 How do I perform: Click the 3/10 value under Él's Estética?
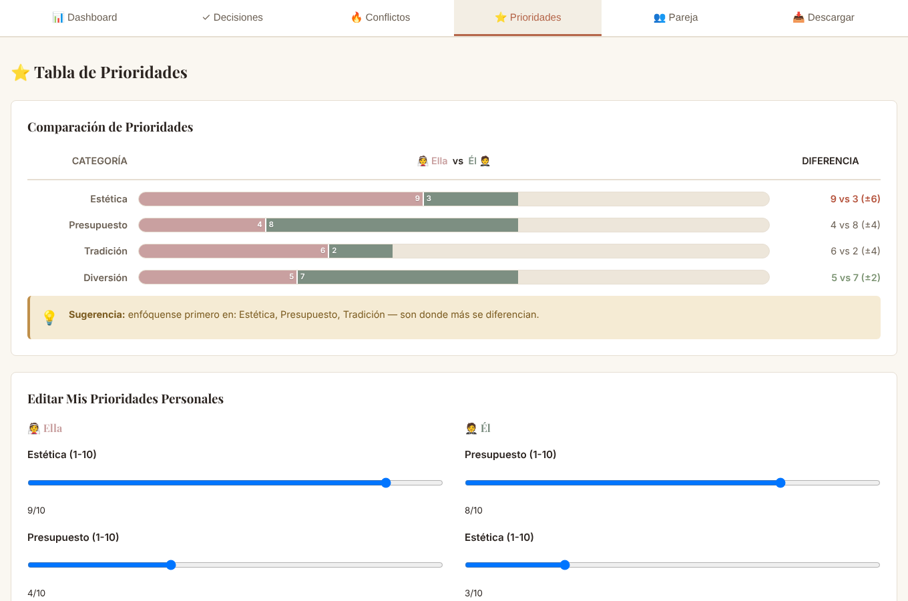coord(473,593)
